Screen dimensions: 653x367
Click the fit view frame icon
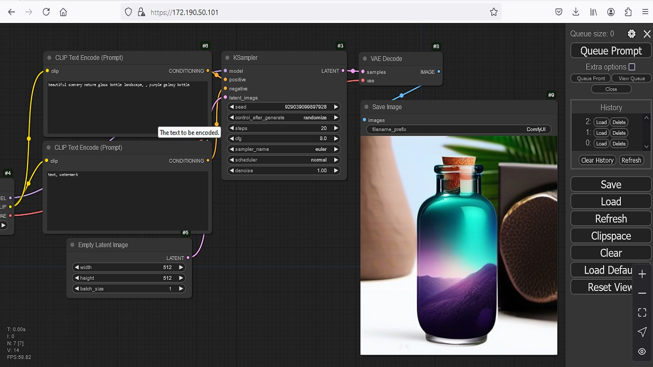click(642, 312)
